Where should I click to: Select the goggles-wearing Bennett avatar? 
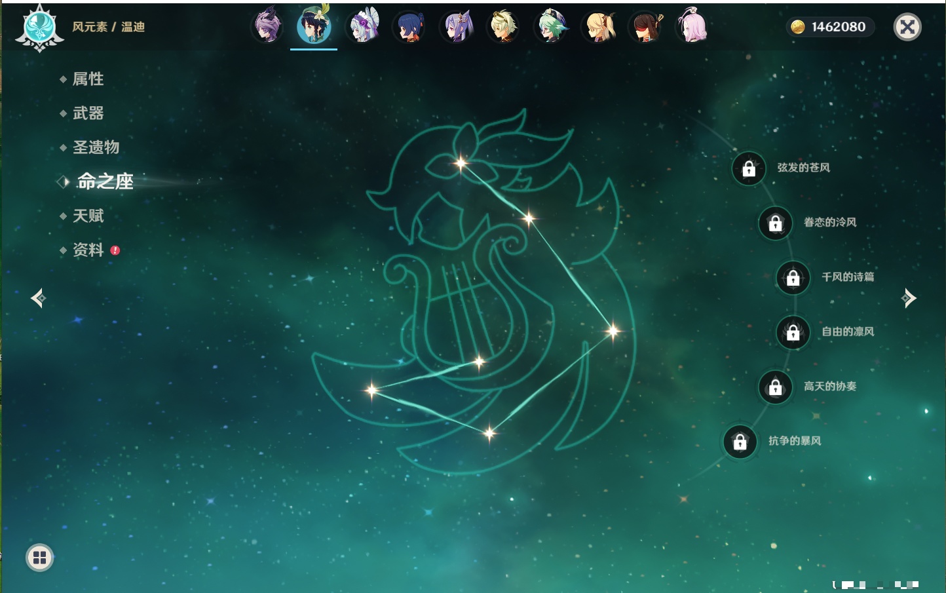point(503,27)
